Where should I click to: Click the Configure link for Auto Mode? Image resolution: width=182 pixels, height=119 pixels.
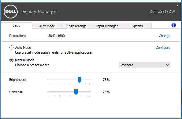(x=163, y=48)
